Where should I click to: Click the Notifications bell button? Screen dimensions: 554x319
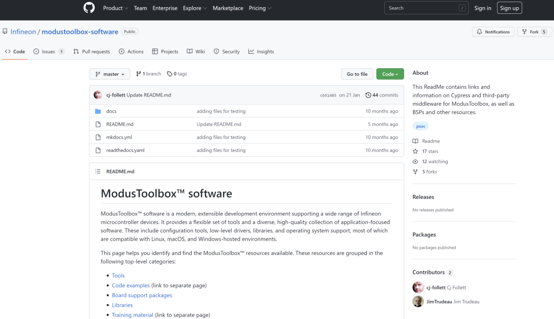(x=493, y=32)
